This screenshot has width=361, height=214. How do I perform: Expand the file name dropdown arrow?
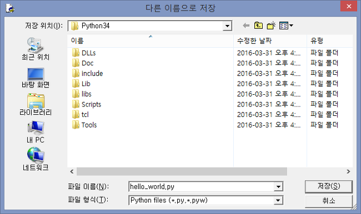click(278, 186)
